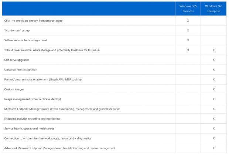
Task: Click the Business X for No-domain set up
Action: 188,31
